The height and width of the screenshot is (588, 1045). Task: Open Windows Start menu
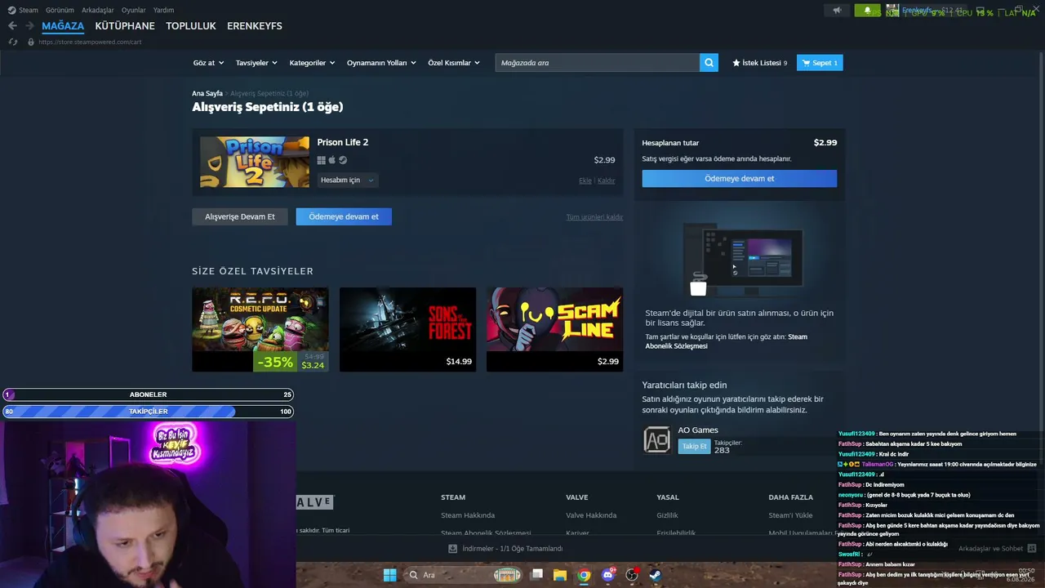[389, 575]
